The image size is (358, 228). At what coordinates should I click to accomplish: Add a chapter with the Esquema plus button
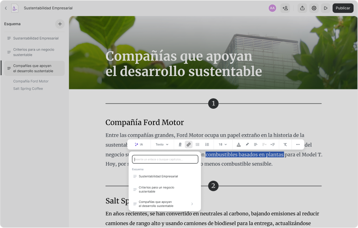(60, 24)
